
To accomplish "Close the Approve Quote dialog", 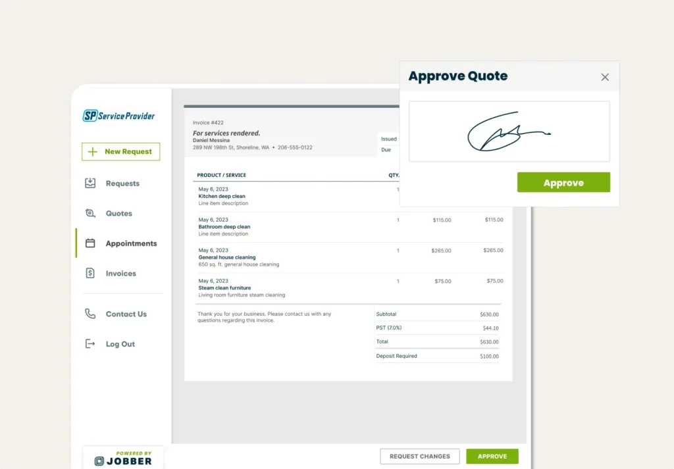I will click(605, 77).
